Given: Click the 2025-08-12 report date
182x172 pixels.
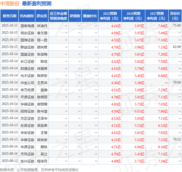Looking at the screenshot, I should point(10,161).
